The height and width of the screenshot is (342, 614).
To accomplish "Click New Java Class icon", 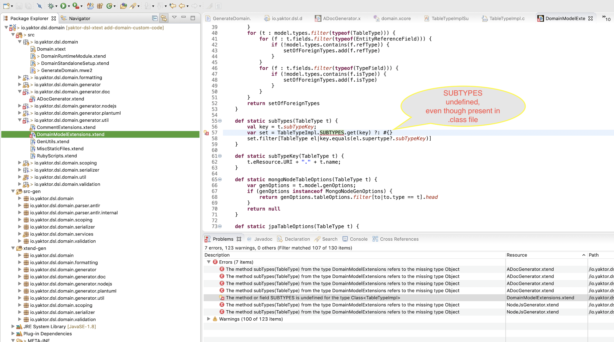I will tap(109, 6).
